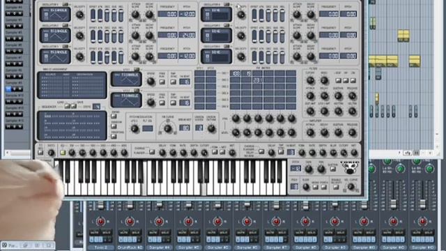The width and height of the screenshot is (446, 251).
Task: Mute the Toxic 2 mixer channel
Action: point(94,232)
